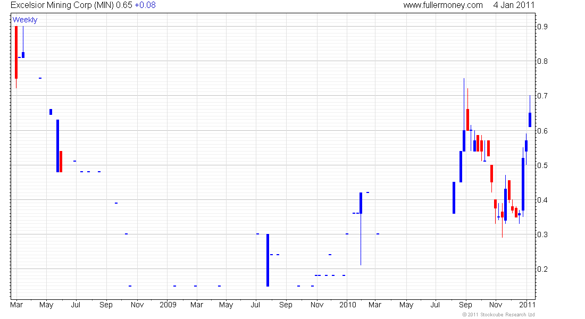The width and height of the screenshot is (585, 319).
Task: Click the price change value +0.08
Action: click(145, 5)
